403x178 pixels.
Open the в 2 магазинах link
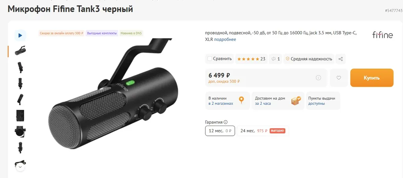pyautogui.click(x=221, y=104)
